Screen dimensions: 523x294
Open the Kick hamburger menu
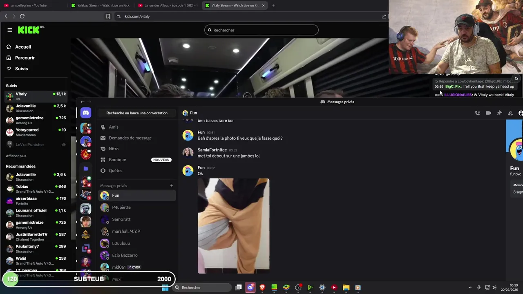click(x=9, y=30)
